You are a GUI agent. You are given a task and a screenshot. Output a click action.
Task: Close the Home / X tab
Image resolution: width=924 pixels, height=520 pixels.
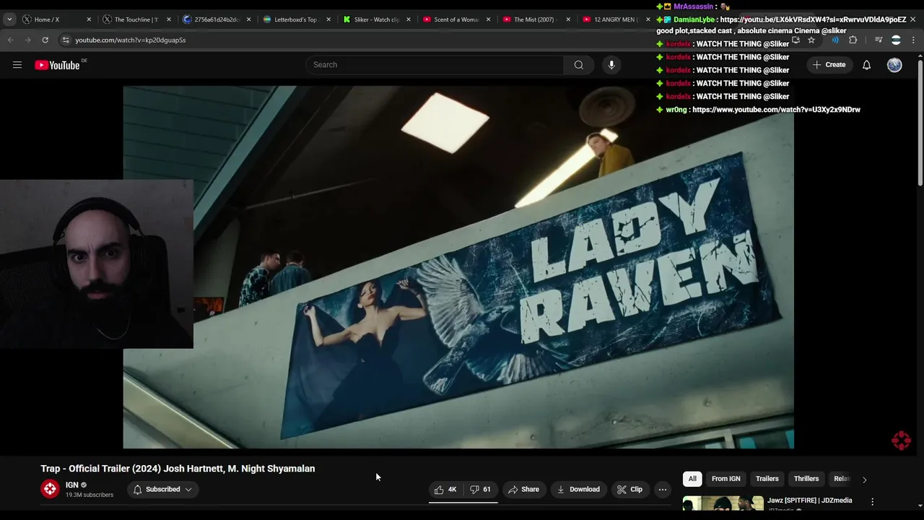pyautogui.click(x=89, y=19)
